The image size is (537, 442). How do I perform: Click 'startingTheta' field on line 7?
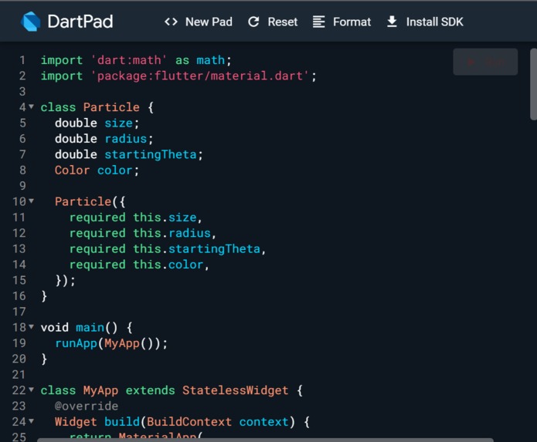click(x=151, y=154)
